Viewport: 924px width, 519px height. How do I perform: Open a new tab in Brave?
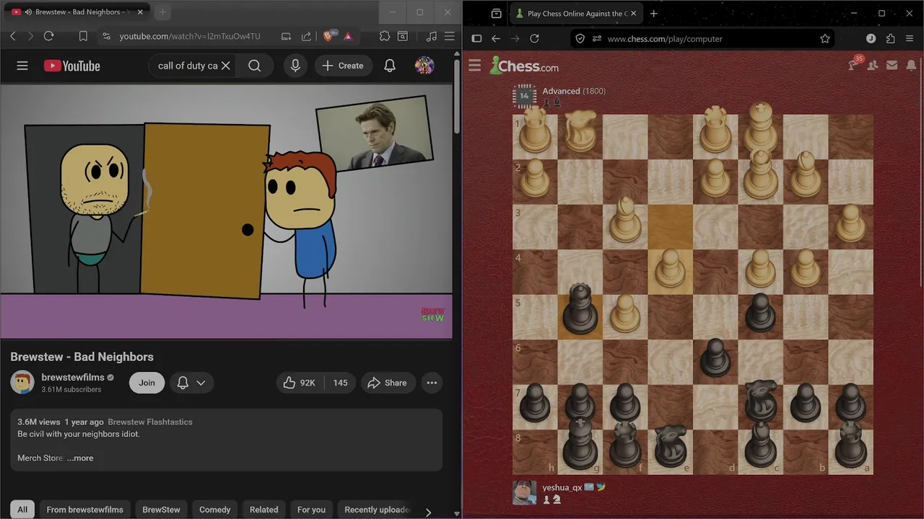162,12
